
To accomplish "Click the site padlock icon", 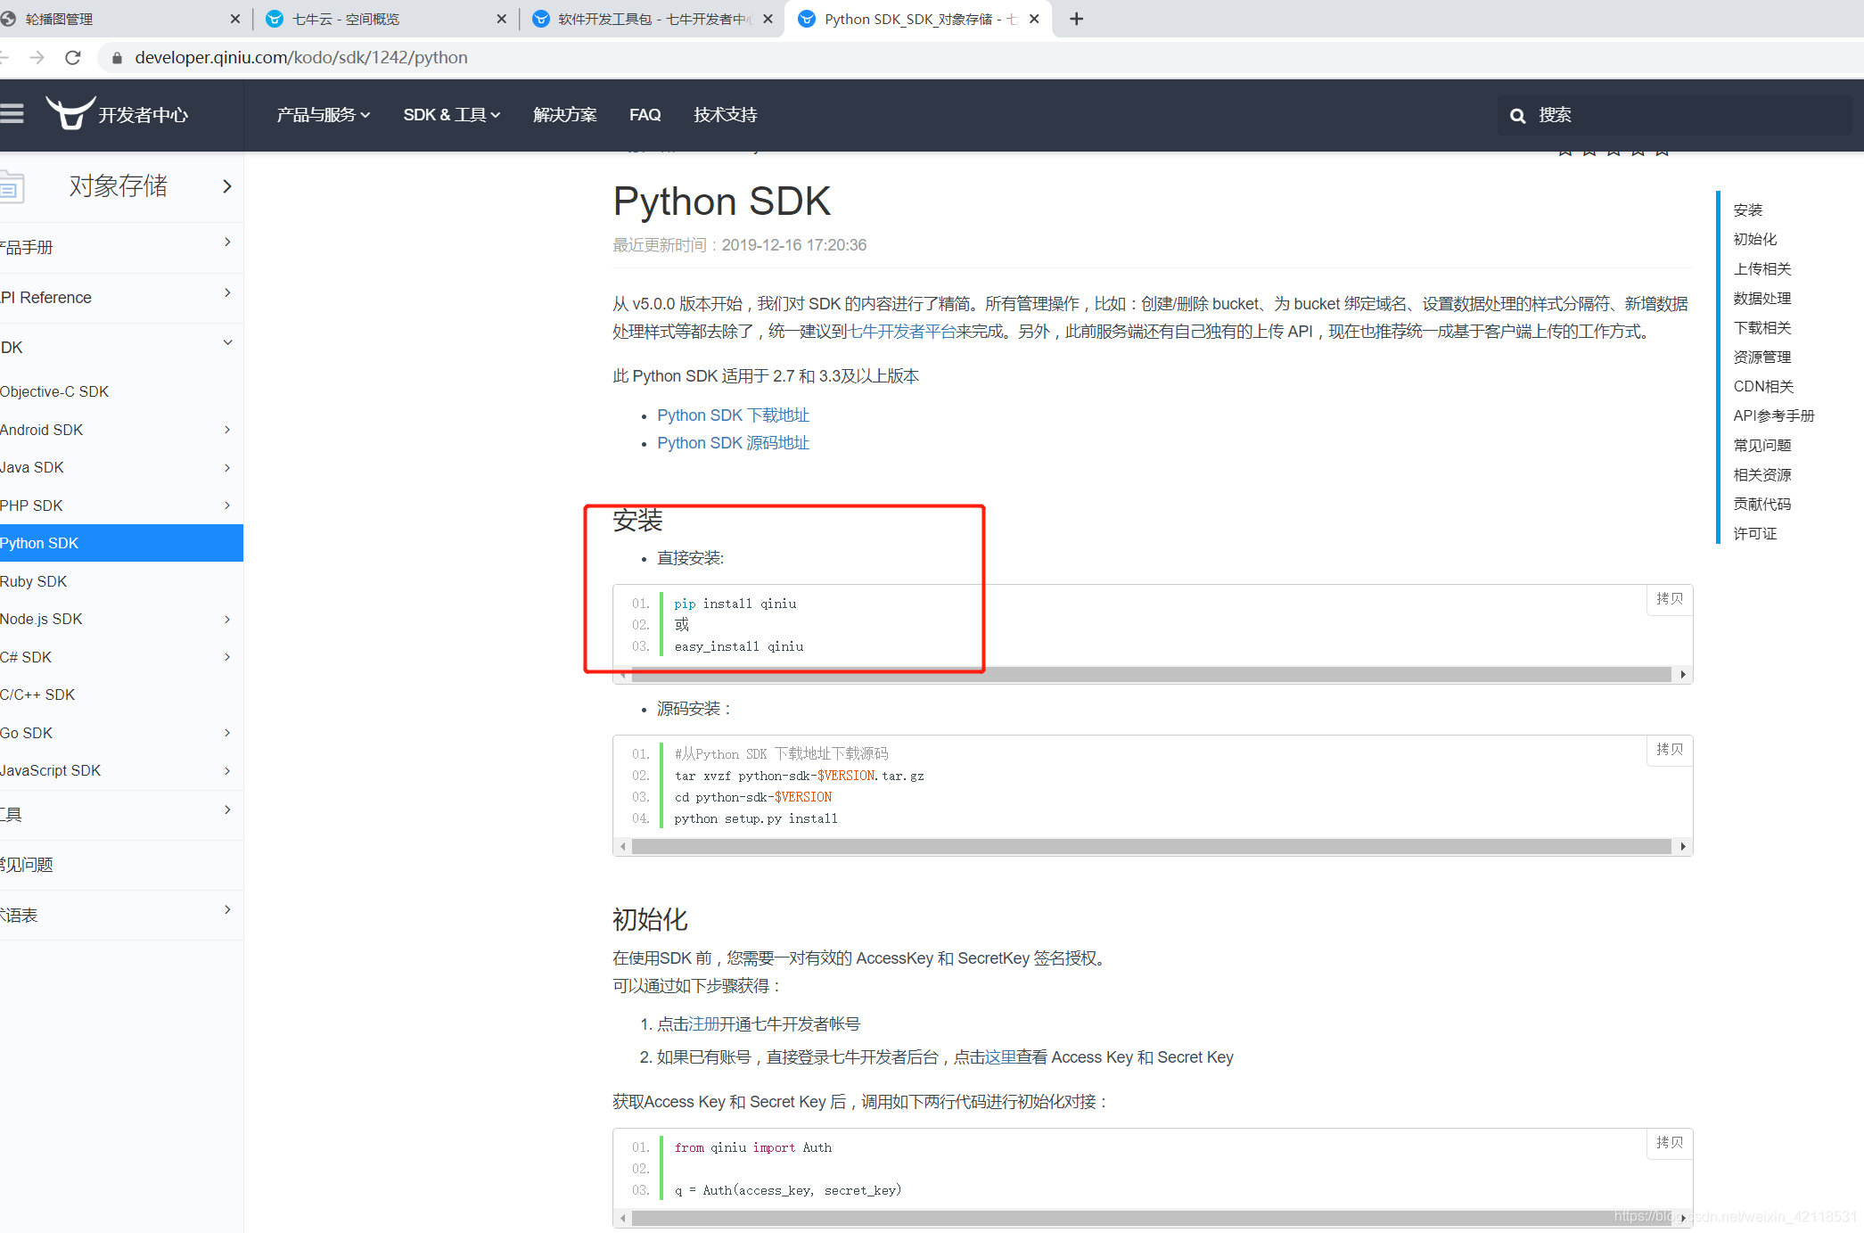I will coord(117,58).
